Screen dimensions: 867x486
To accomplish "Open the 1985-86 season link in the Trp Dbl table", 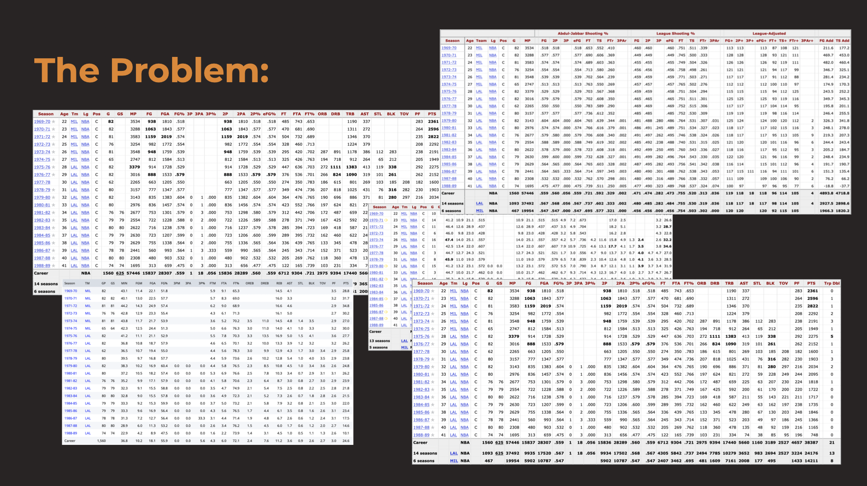I will 421,412.
